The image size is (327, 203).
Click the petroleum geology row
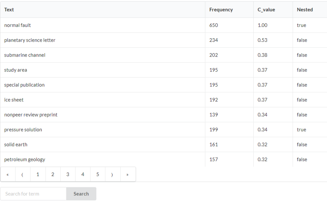click(x=25, y=160)
